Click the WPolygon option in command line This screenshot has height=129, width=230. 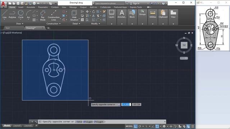[88, 122]
